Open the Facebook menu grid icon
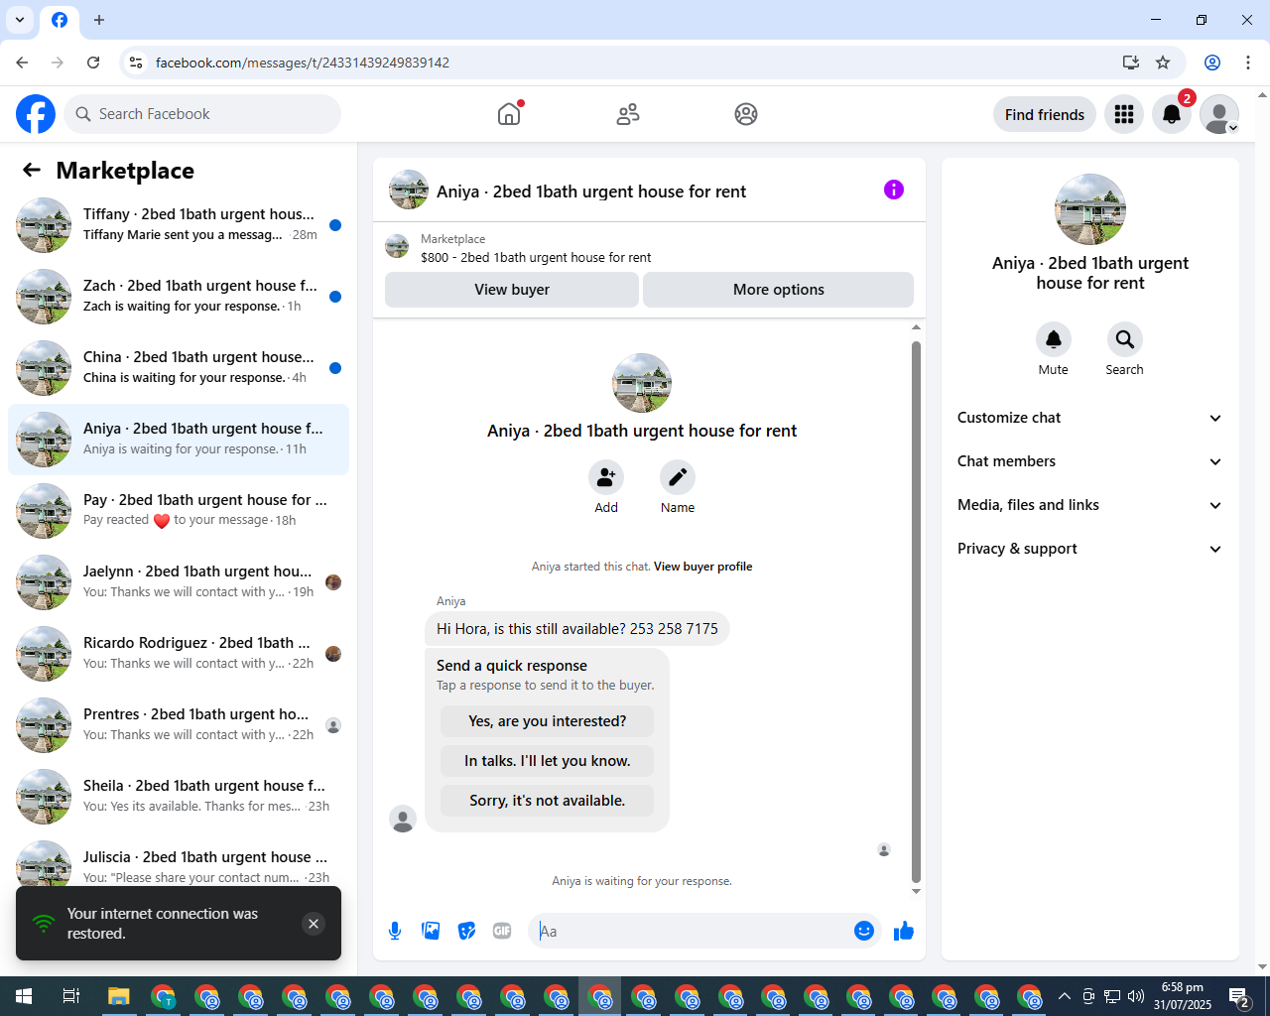 coord(1124,114)
